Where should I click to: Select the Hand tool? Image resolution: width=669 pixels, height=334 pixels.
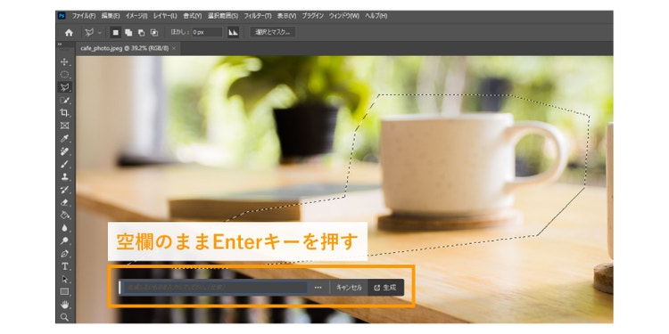64,305
